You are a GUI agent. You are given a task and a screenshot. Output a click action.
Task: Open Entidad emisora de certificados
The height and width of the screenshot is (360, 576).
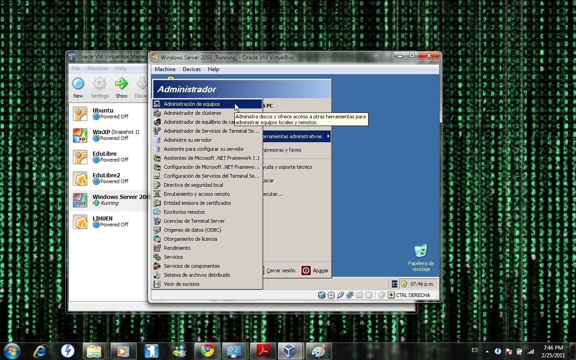coord(207,203)
